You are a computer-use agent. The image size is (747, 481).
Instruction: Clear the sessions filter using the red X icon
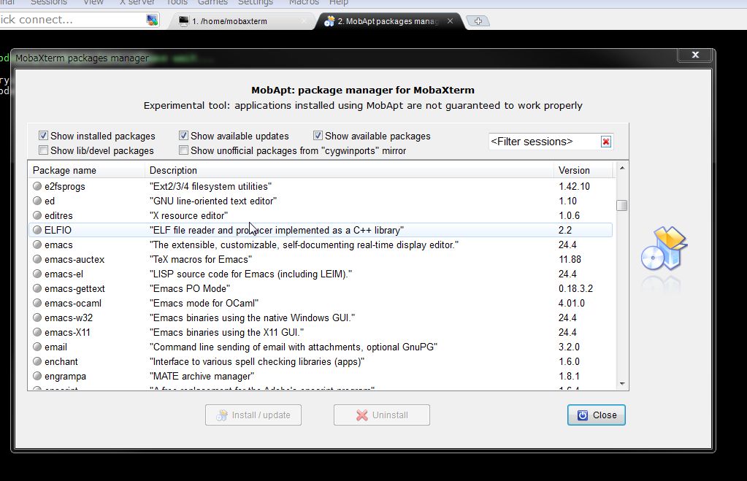point(605,142)
